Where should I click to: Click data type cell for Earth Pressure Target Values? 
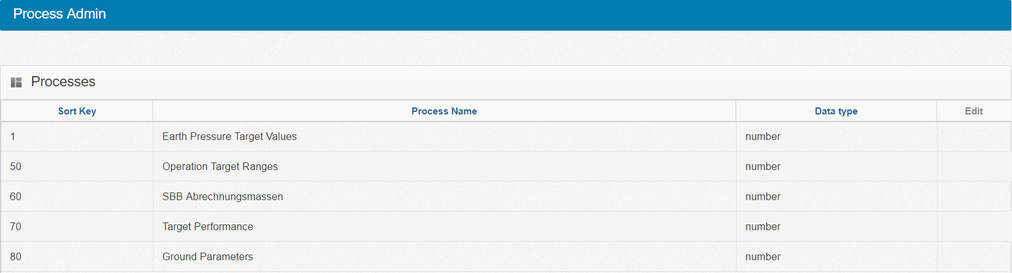(762, 137)
